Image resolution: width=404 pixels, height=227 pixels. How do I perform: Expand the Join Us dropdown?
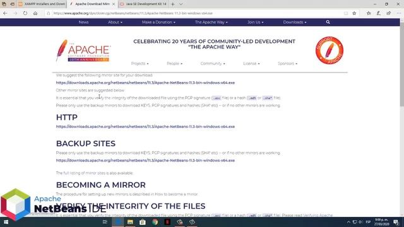pyautogui.click(x=255, y=22)
